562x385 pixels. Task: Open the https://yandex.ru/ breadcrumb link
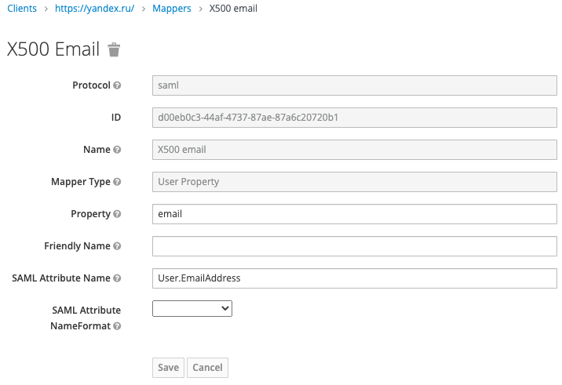click(94, 9)
